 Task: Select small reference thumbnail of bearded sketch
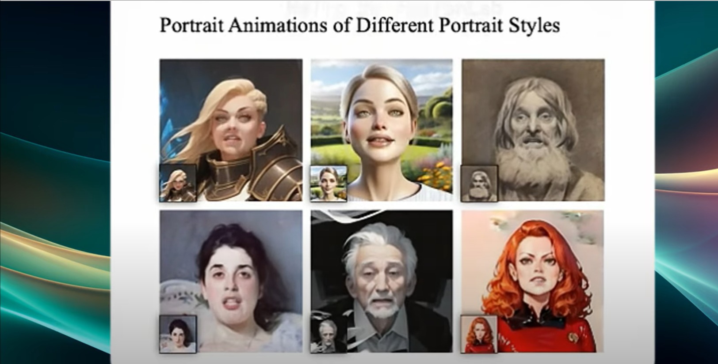(x=479, y=184)
